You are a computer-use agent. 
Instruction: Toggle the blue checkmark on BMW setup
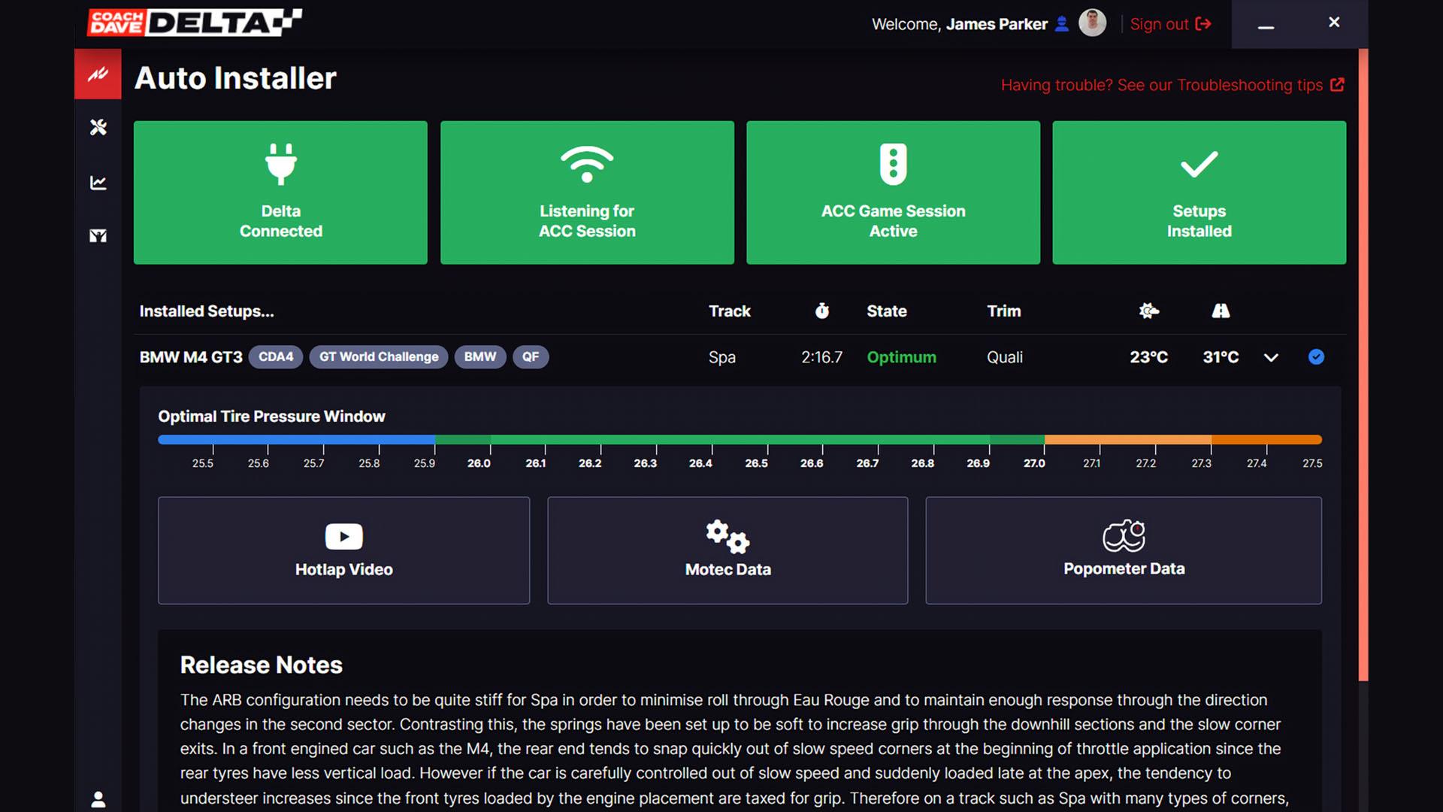1315,357
